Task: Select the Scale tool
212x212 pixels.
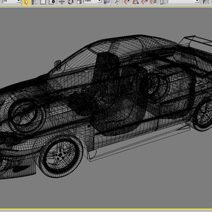Action: 79,2
